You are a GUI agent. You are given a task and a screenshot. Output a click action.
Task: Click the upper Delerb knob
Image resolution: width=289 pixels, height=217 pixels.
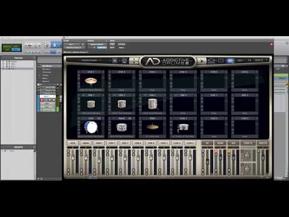click(247, 156)
